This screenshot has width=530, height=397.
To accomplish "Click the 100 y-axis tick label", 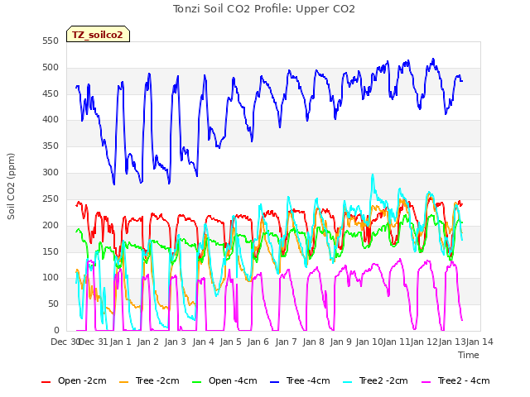I will pos(51,278).
